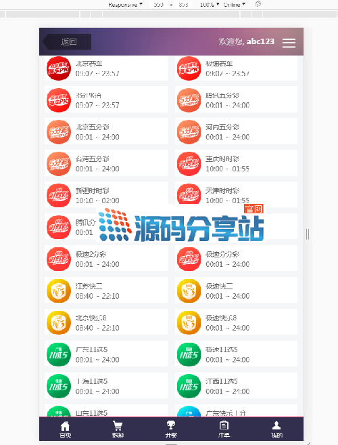Click the 极速赛车 game name
The image size is (338, 445).
pos(219,64)
